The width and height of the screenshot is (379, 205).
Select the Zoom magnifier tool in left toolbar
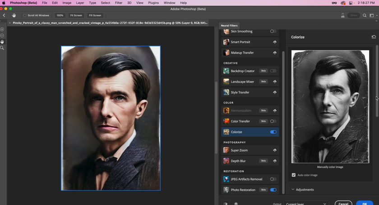[x=2, y=48]
